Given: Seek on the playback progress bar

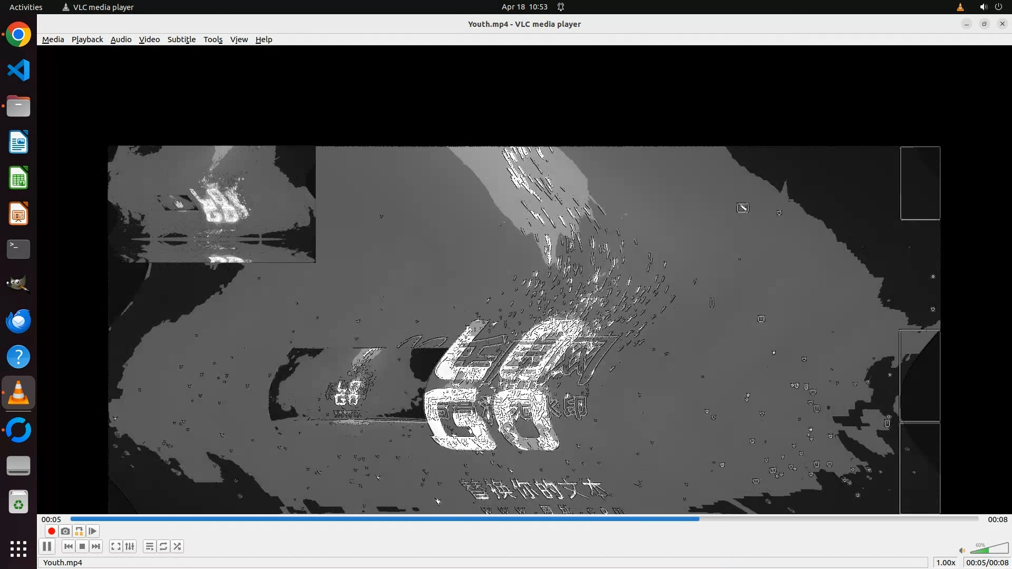Looking at the screenshot, I should tap(524, 519).
